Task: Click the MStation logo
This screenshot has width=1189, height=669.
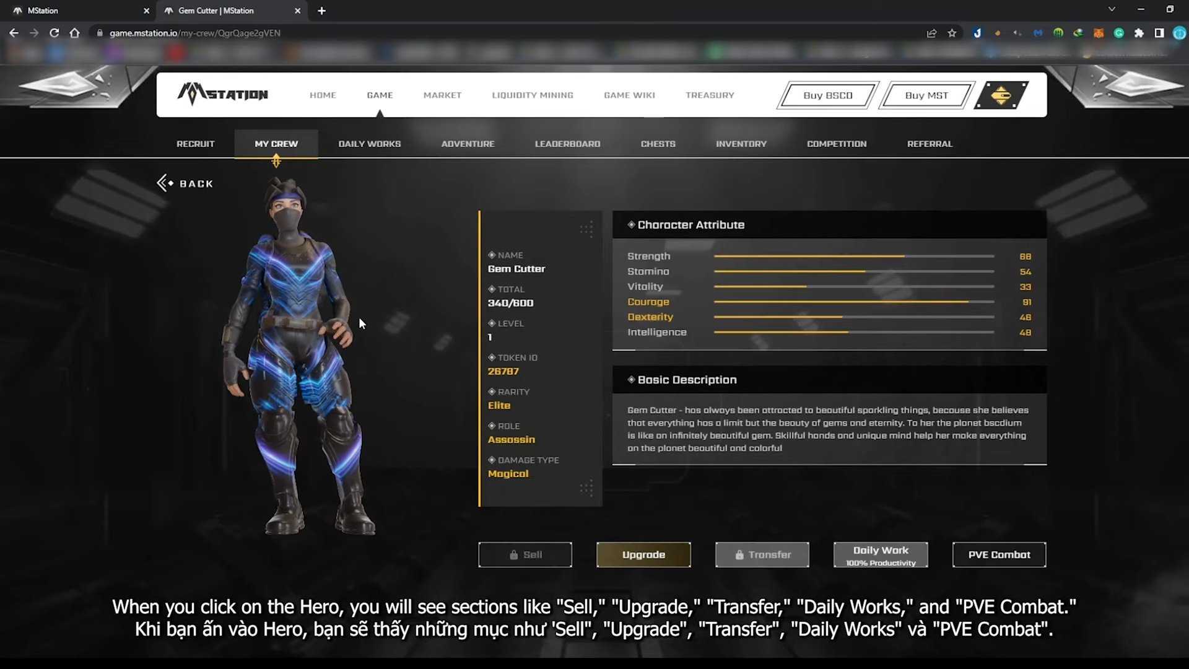Action: (x=222, y=94)
